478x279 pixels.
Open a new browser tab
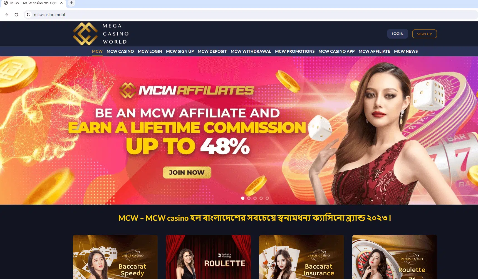pos(71,3)
